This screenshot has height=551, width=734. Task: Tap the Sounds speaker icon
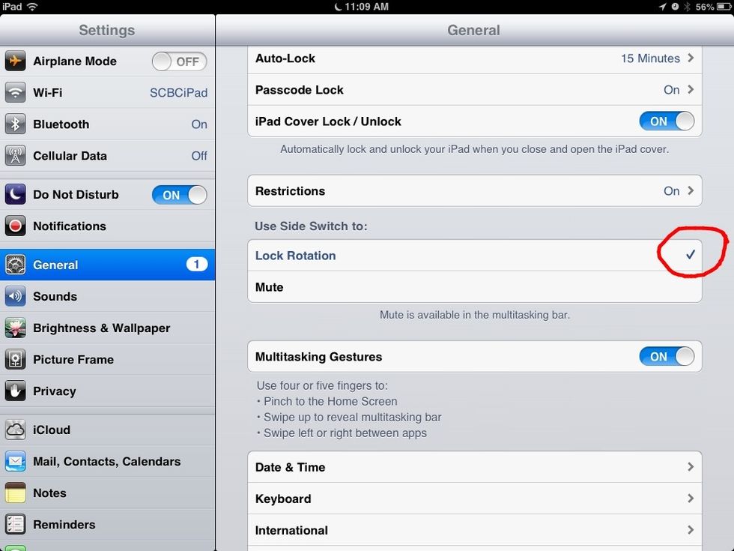tap(15, 297)
